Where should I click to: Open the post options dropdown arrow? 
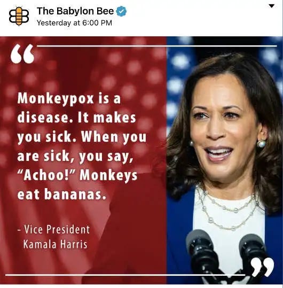pyautogui.click(x=271, y=6)
